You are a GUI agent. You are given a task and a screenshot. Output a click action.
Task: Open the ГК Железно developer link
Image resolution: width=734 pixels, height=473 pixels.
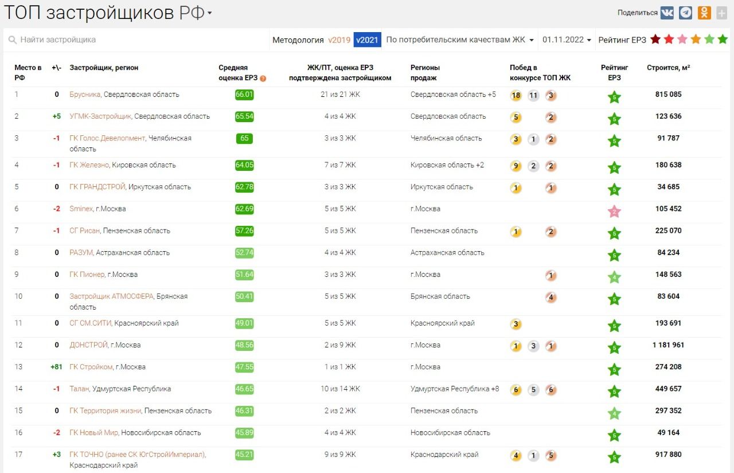click(x=89, y=165)
